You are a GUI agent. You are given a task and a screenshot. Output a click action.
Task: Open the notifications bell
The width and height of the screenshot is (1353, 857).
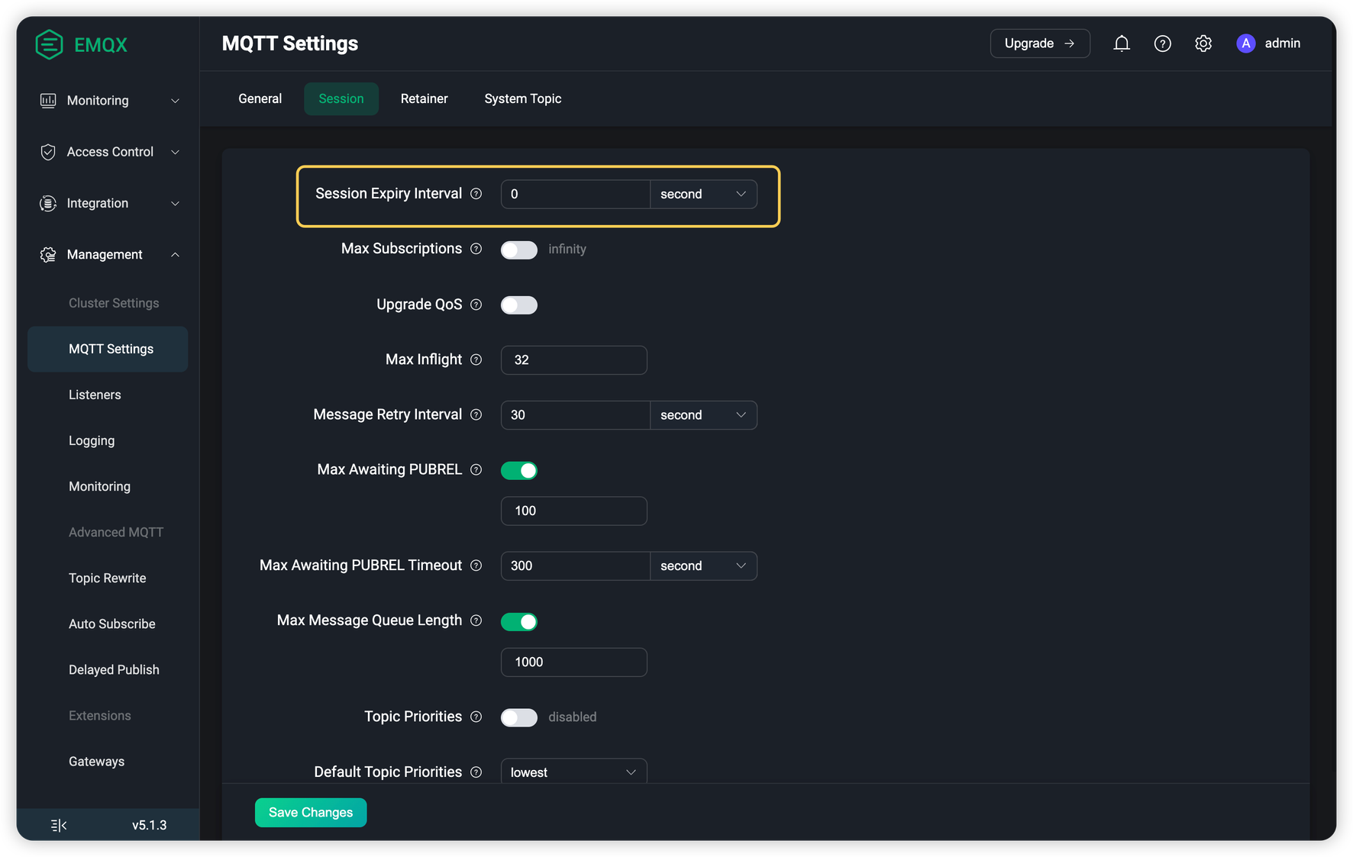tap(1121, 43)
